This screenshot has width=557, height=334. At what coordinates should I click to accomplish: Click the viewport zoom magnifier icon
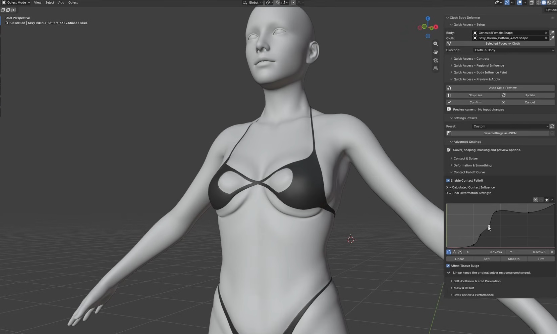click(x=435, y=44)
